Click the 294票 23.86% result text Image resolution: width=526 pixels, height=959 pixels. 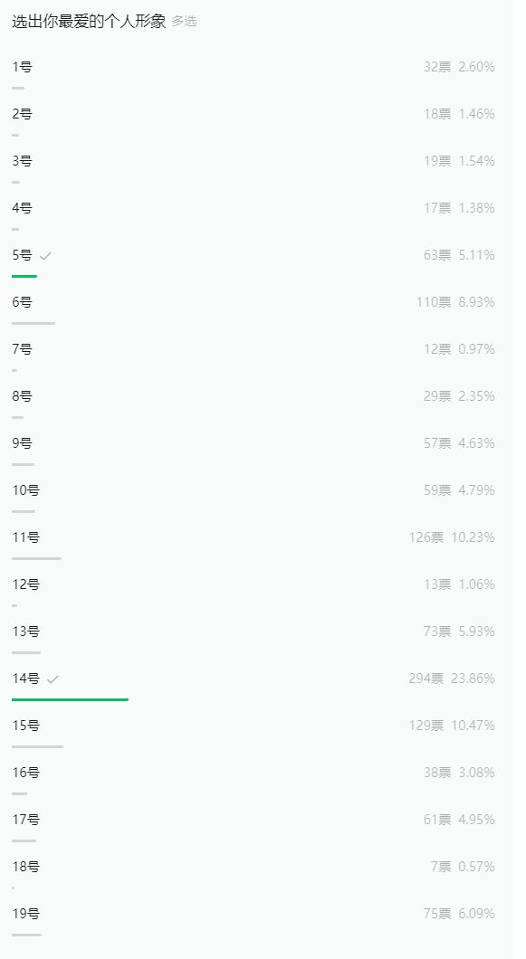coord(452,679)
